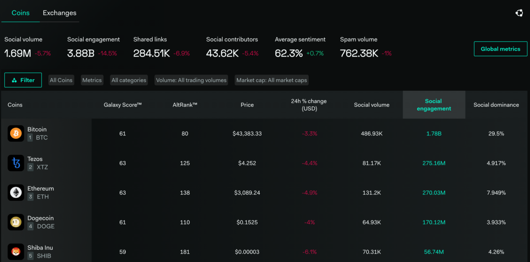Viewport: 530px width, 262px height.
Task: Click Shiba Inu 24h change -6.1%
Action: click(310, 252)
